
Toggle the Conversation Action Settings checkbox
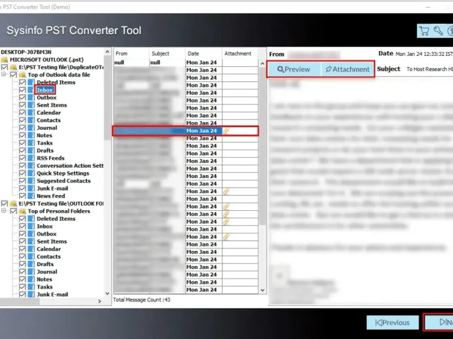coord(22,166)
